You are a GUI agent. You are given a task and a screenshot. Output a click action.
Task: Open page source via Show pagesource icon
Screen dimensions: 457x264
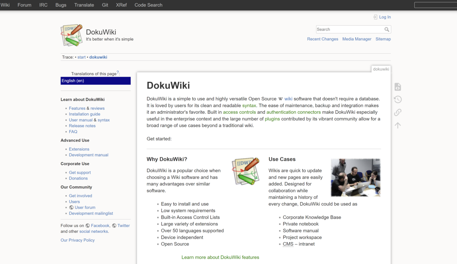pyautogui.click(x=398, y=87)
